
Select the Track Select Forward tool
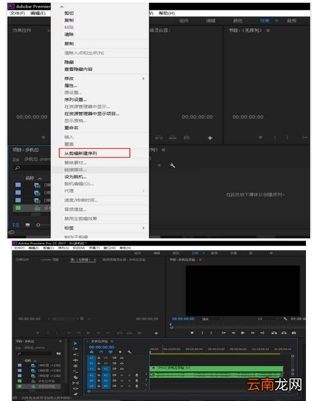75,349
